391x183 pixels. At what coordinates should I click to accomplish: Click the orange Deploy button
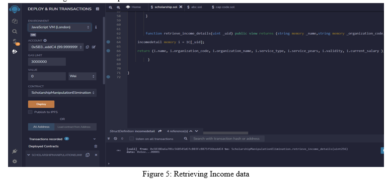pos(41,104)
